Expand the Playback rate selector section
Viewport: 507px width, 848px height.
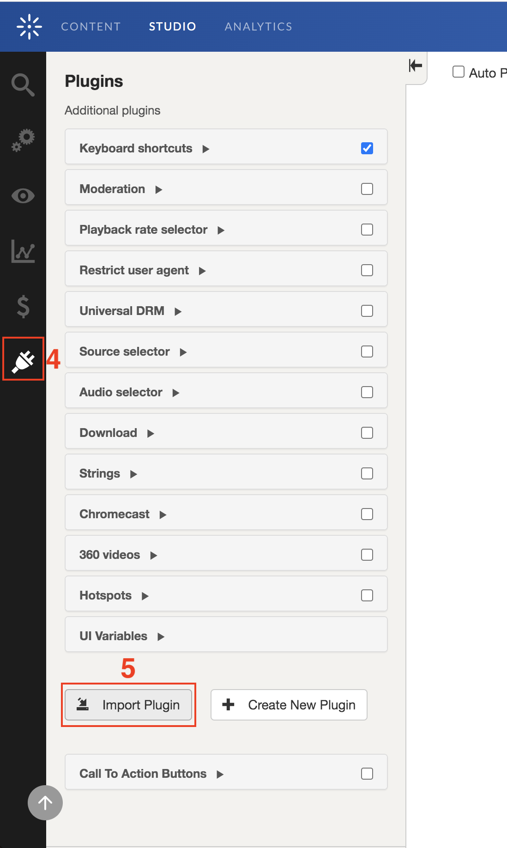coord(221,230)
